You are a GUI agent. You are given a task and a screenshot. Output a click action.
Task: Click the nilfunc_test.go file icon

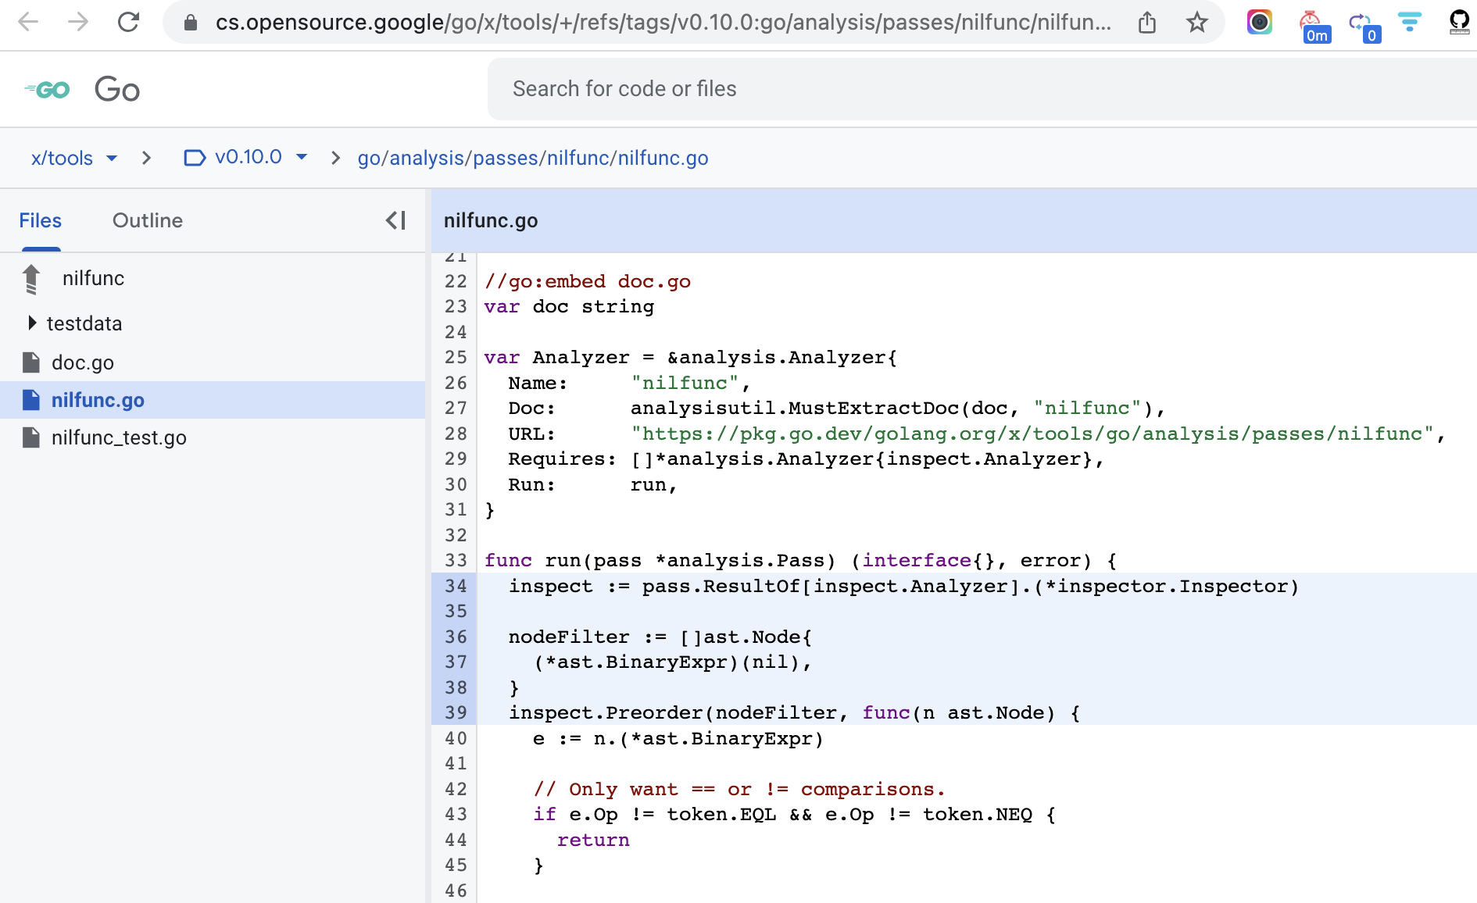click(x=31, y=437)
